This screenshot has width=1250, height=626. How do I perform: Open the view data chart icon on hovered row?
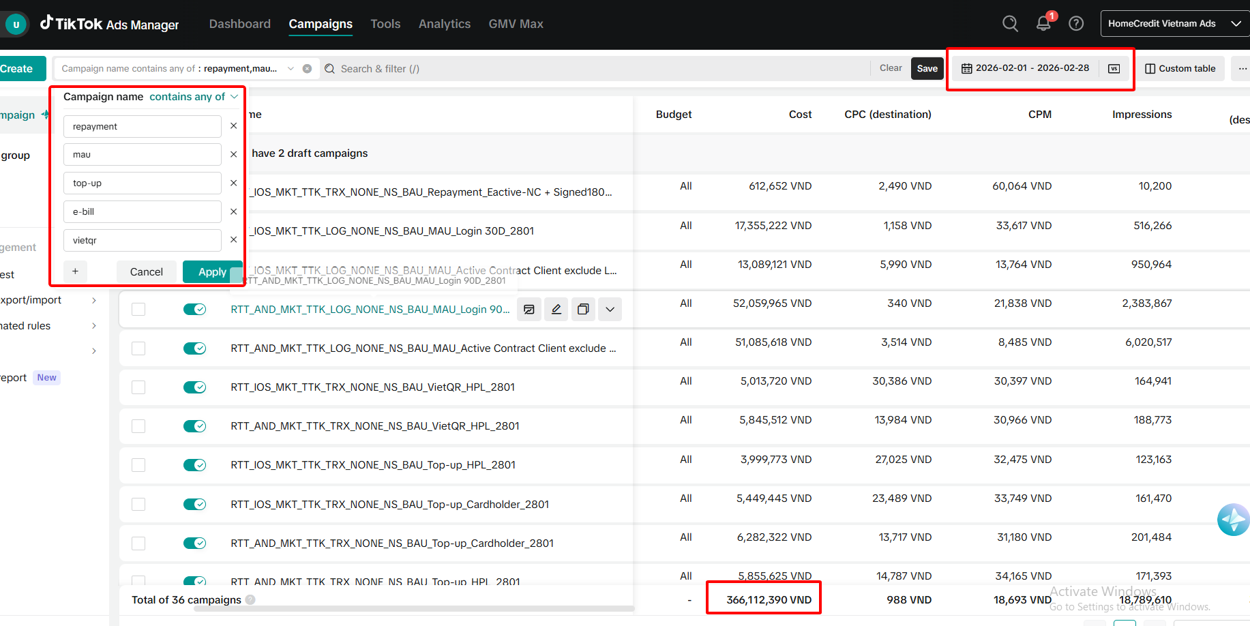[529, 310]
